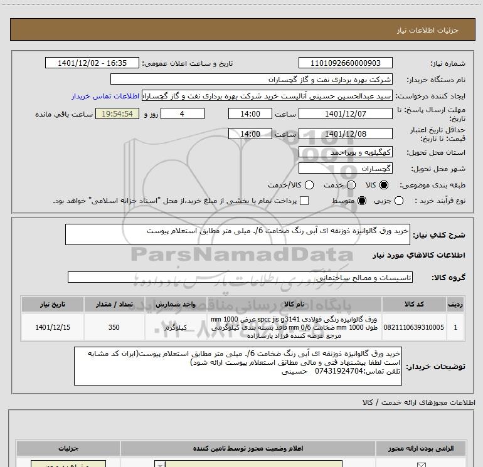
Task: Click the quantity cell 350
Action: 114,327
